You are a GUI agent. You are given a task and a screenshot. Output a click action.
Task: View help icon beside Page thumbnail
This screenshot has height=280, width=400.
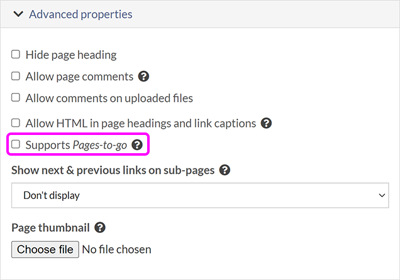click(x=99, y=228)
